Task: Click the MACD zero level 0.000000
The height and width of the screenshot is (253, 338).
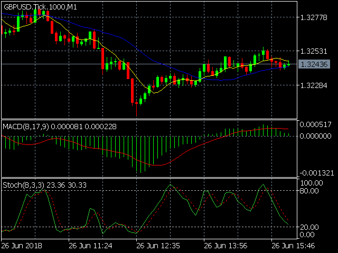Action: pos(315,136)
